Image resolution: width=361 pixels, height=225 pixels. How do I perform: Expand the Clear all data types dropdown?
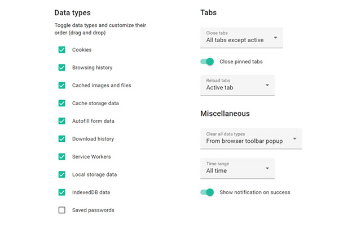coord(251,138)
